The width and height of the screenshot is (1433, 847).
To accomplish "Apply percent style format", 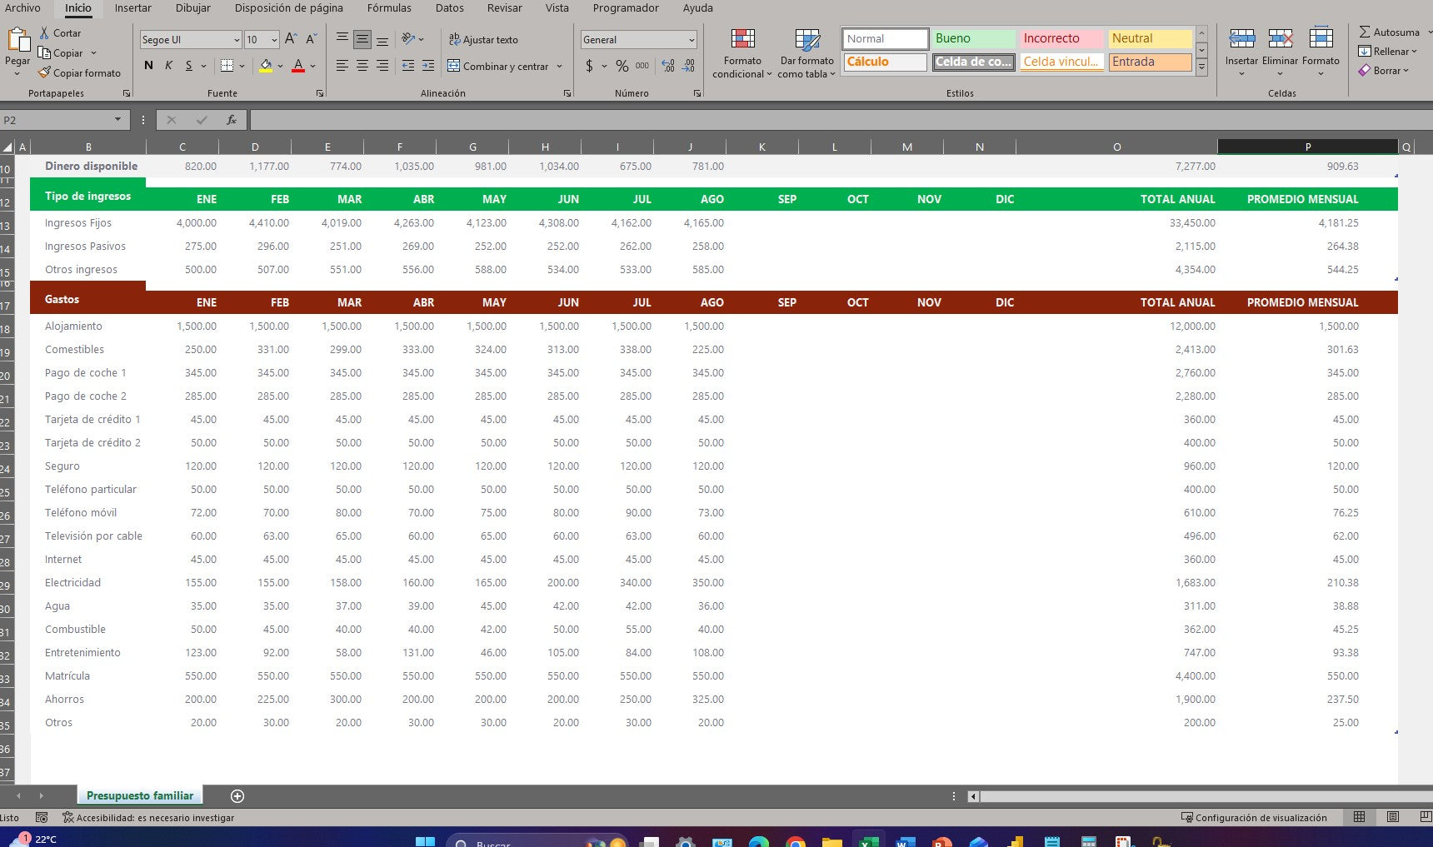I will coord(622,66).
